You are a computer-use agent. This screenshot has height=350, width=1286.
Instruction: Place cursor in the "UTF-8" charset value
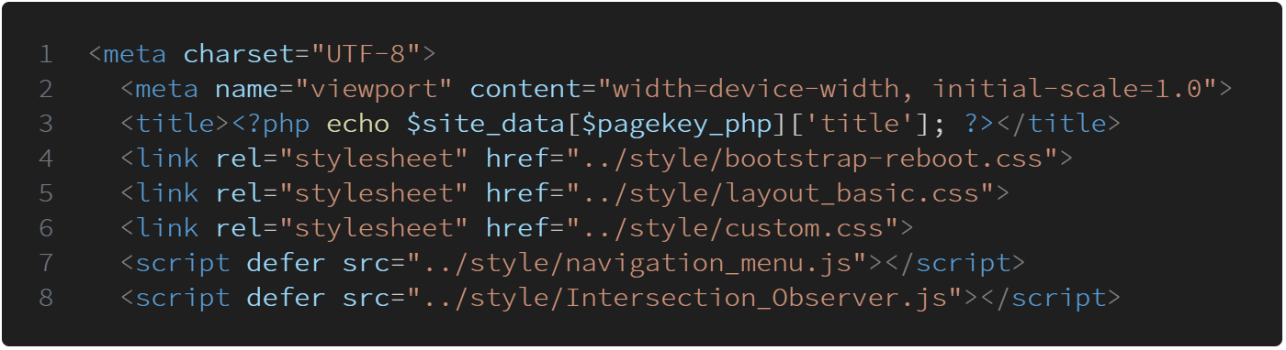click(x=367, y=55)
